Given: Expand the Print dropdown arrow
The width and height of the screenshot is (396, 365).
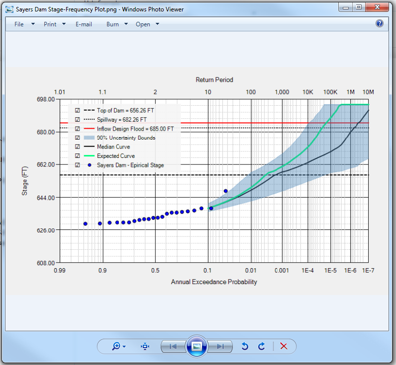Looking at the screenshot, I should click(64, 24).
